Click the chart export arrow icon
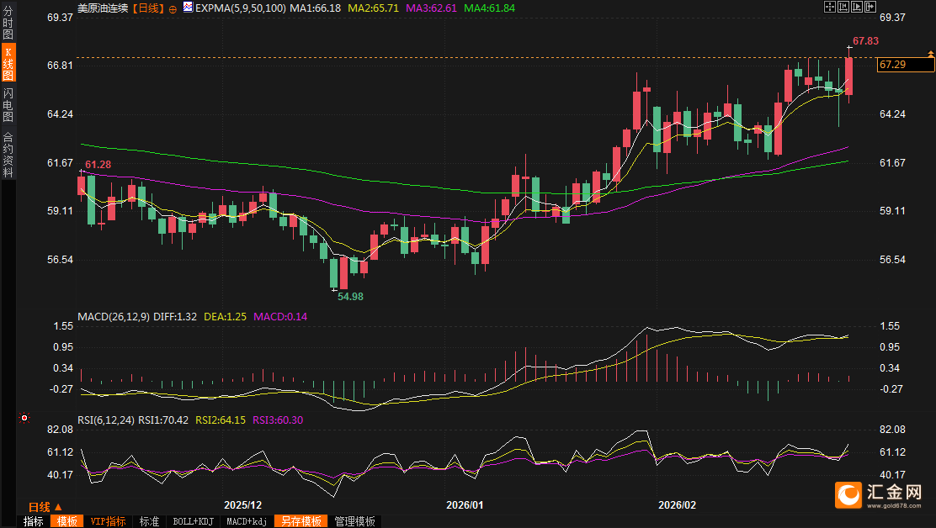 point(870,7)
